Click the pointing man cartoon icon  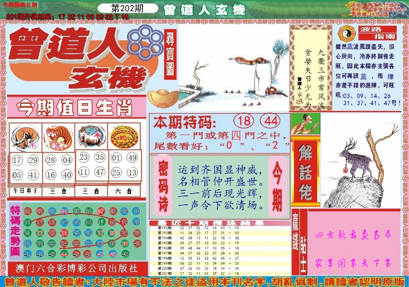click(x=306, y=124)
